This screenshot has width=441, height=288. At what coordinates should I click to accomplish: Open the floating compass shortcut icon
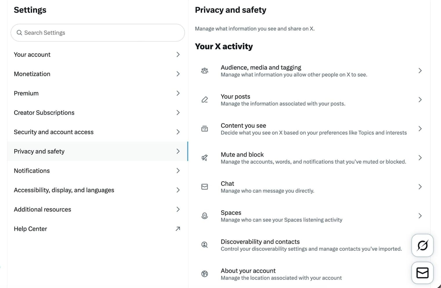422,245
